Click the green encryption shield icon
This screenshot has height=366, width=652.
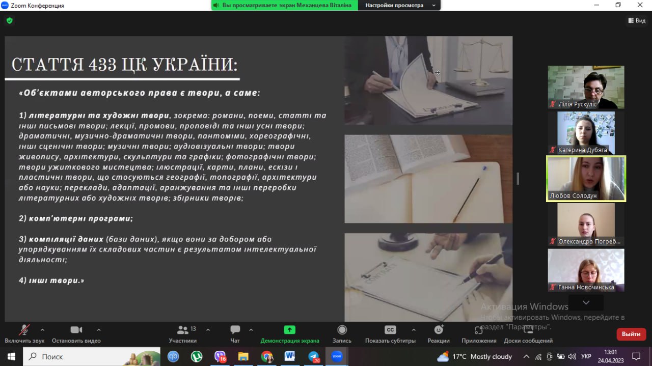tap(9, 20)
